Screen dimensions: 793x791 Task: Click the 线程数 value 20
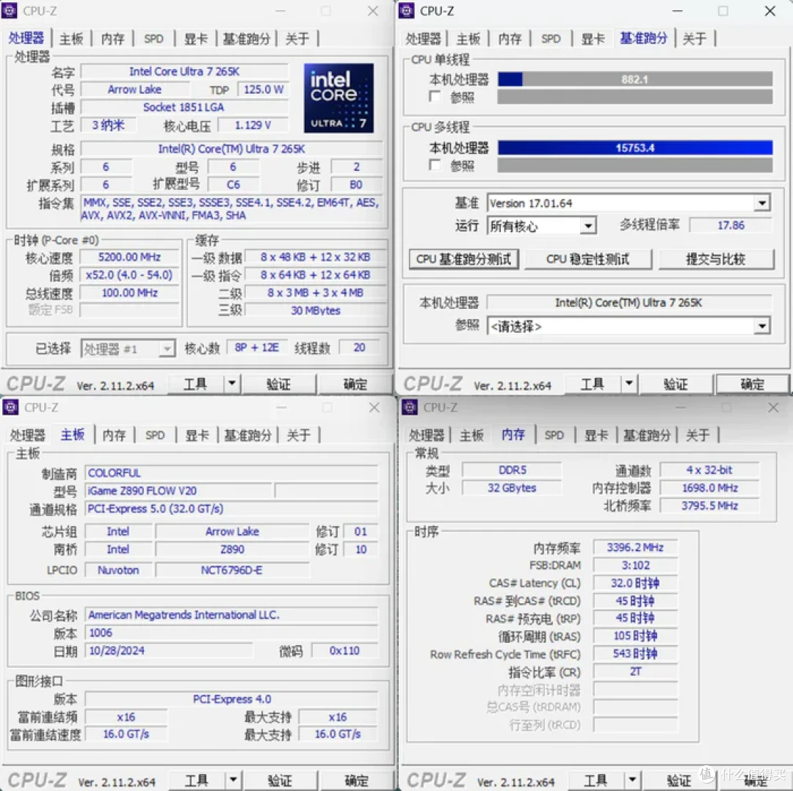pyautogui.click(x=359, y=348)
